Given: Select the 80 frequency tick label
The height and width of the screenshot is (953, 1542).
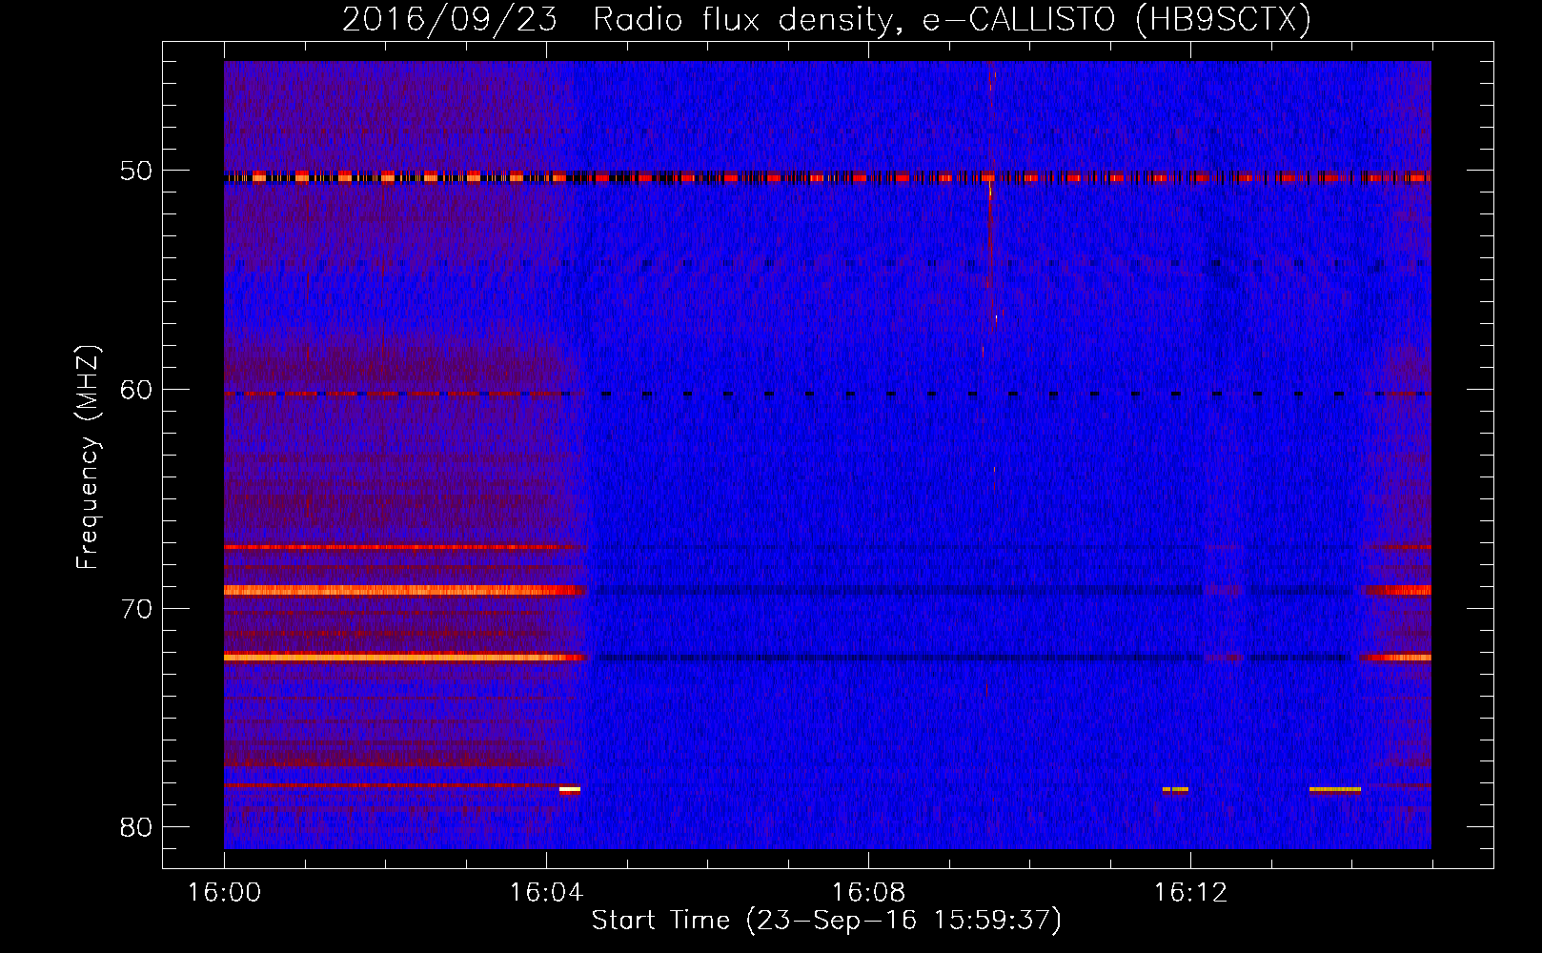Looking at the screenshot, I should point(137,826).
